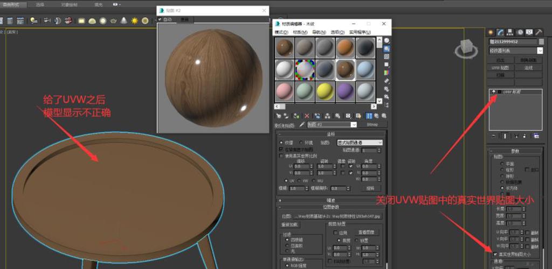
Task: Select the 环境 radio button
Action: click(x=300, y=143)
